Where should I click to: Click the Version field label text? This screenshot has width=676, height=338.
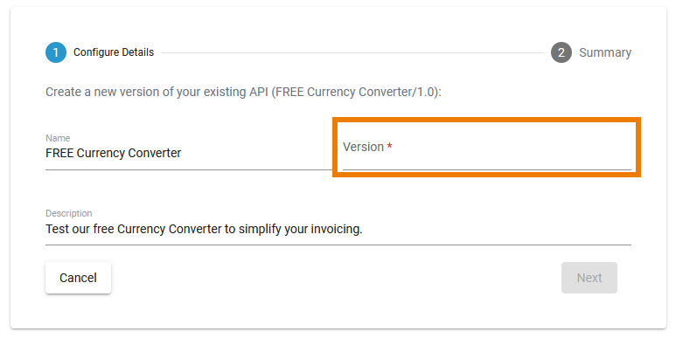pyautogui.click(x=363, y=147)
